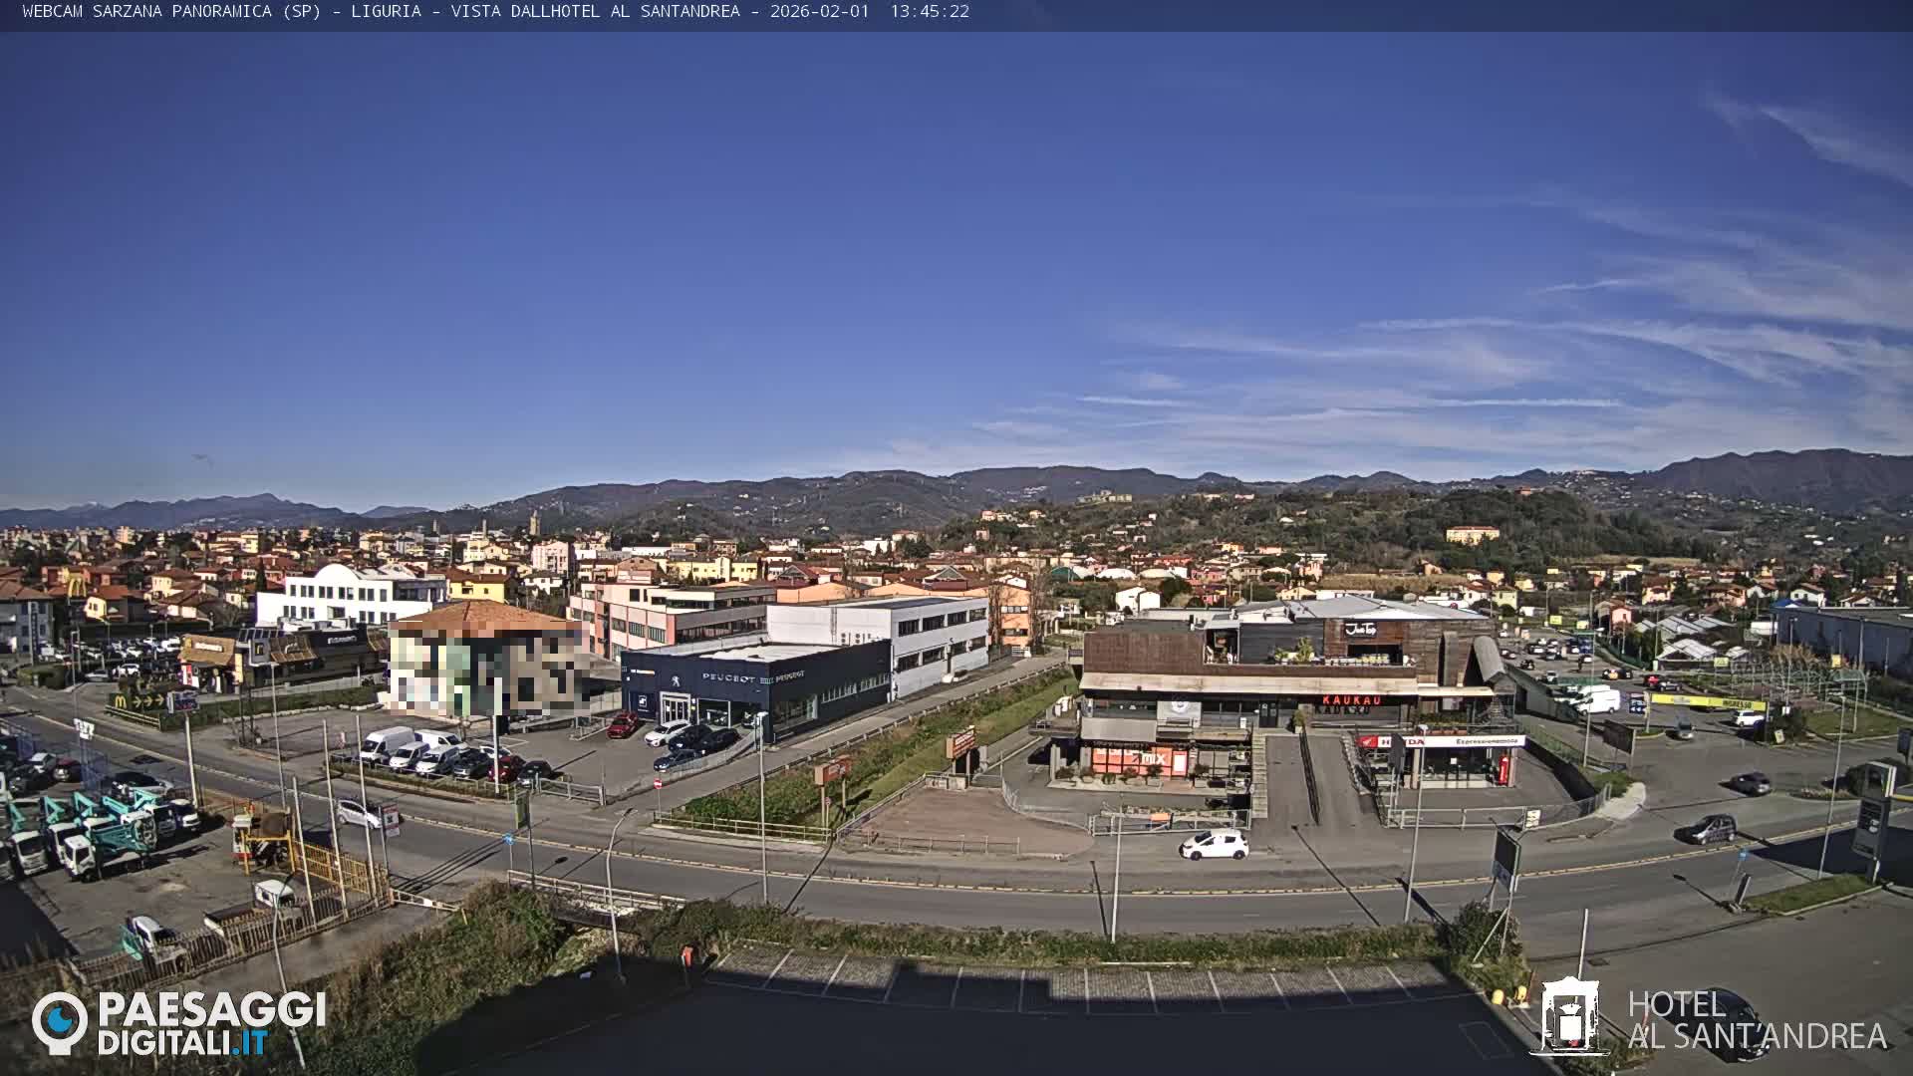Click the white car on the main road
This screenshot has width=1913, height=1076.
[1215, 844]
